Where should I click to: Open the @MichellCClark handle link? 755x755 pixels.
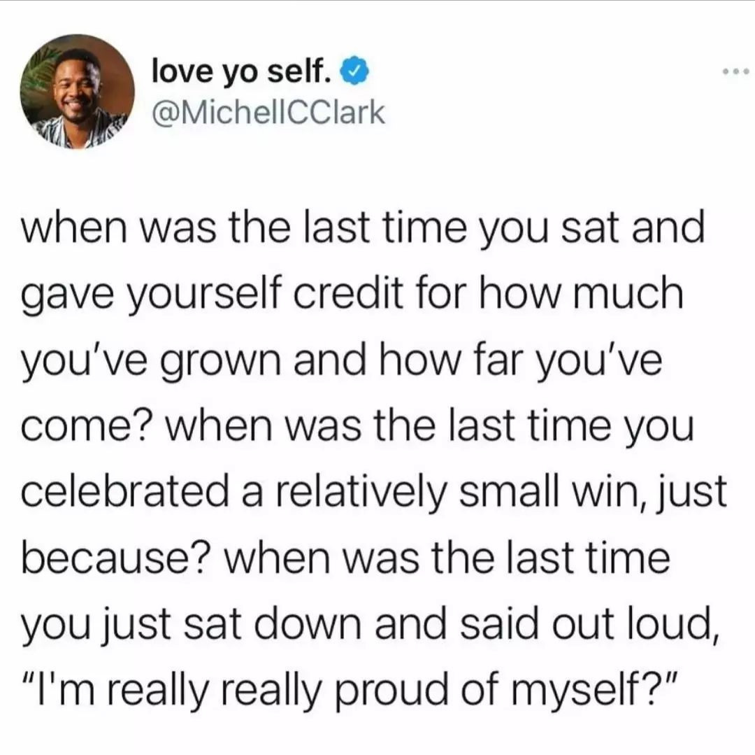click(268, 113)
